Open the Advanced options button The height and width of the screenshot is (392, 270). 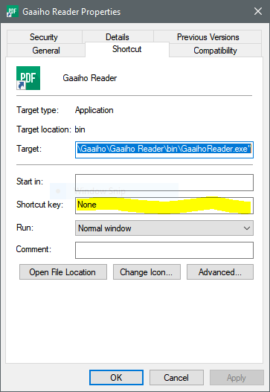220,271
